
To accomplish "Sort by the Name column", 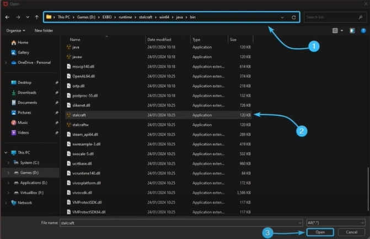I will coord(75,40).
